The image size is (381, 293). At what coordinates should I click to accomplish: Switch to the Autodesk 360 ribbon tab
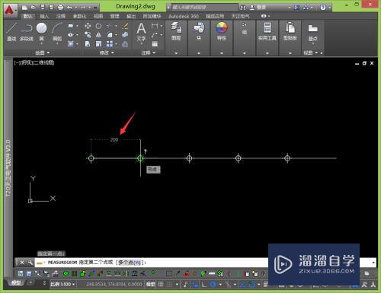coord(184,16)
